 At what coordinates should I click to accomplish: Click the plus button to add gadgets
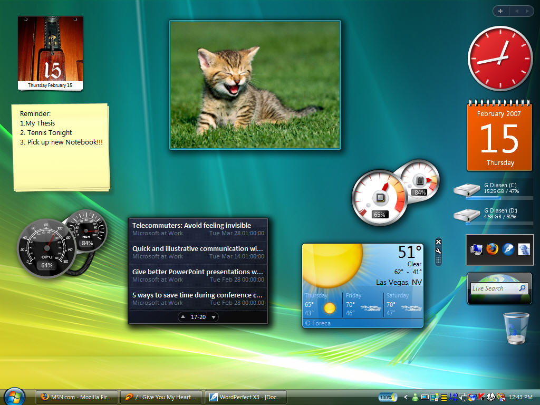click(x=500, y=11)
